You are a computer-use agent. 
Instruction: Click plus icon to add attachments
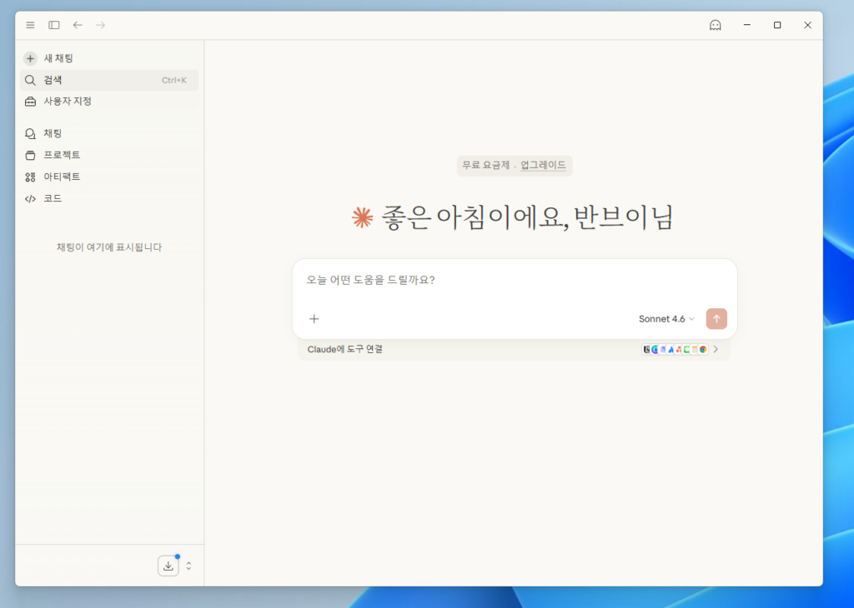(314, 319)
